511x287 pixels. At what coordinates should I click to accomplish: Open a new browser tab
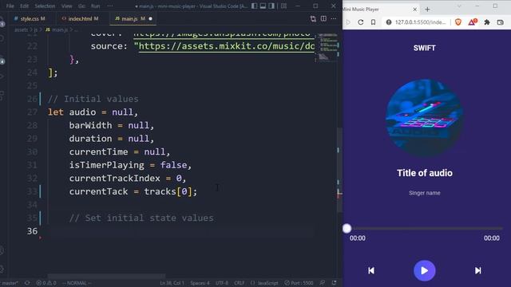coord(427,10)
